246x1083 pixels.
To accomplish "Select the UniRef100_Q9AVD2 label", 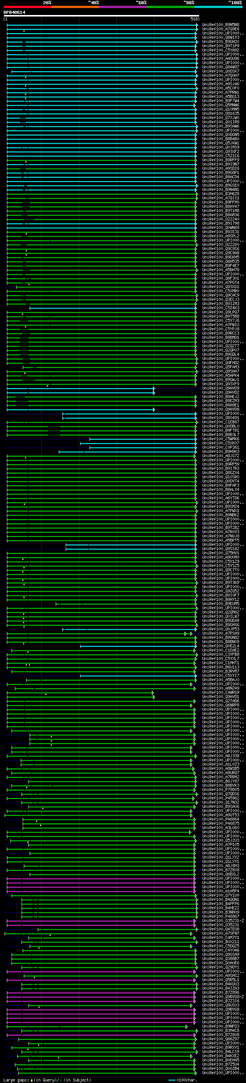I will coord(220,392).
